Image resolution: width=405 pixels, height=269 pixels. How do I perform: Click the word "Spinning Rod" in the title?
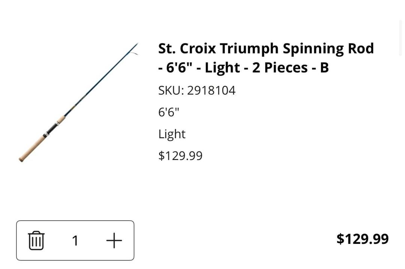[328, 48]
